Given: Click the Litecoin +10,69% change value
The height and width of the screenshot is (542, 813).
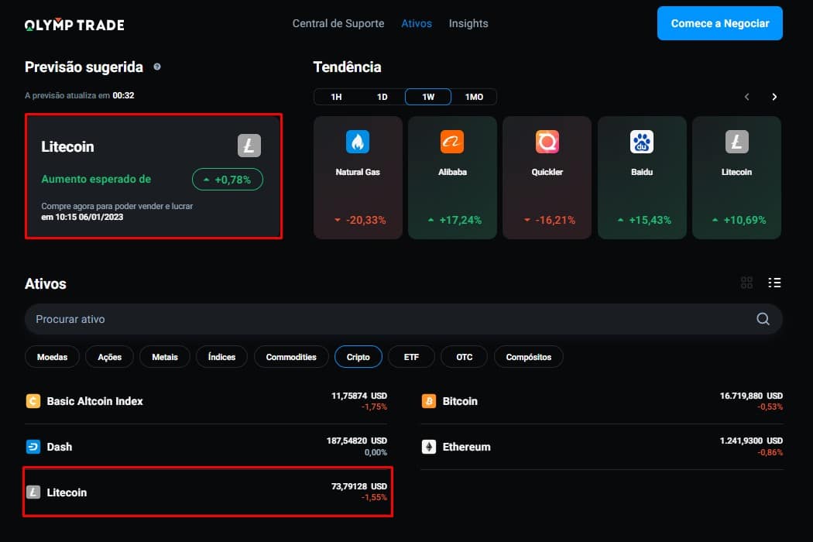Looking at the screenshot, I should pyautogui.click(x=739, y=220).
